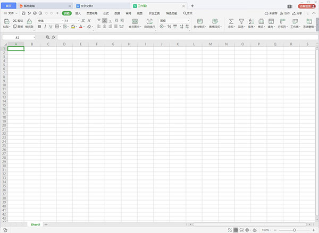Click the Collaborate (协作) button

(x=284, y=13)
